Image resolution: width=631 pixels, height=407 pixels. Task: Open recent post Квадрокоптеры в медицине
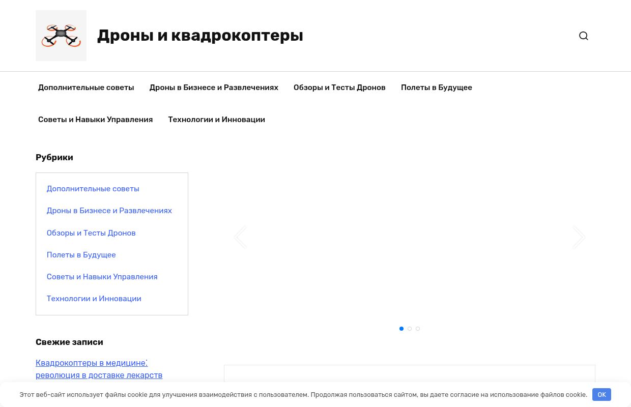coord(99,369)
